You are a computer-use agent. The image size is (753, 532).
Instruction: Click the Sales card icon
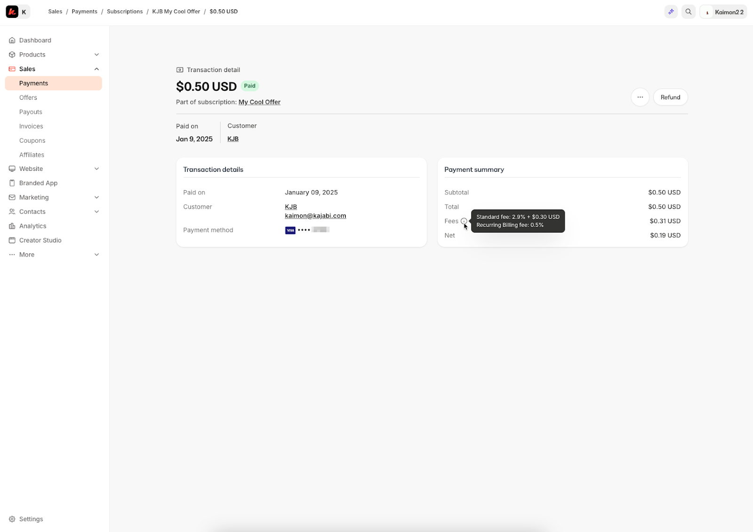pyautogui.click(x=12, y=69)
